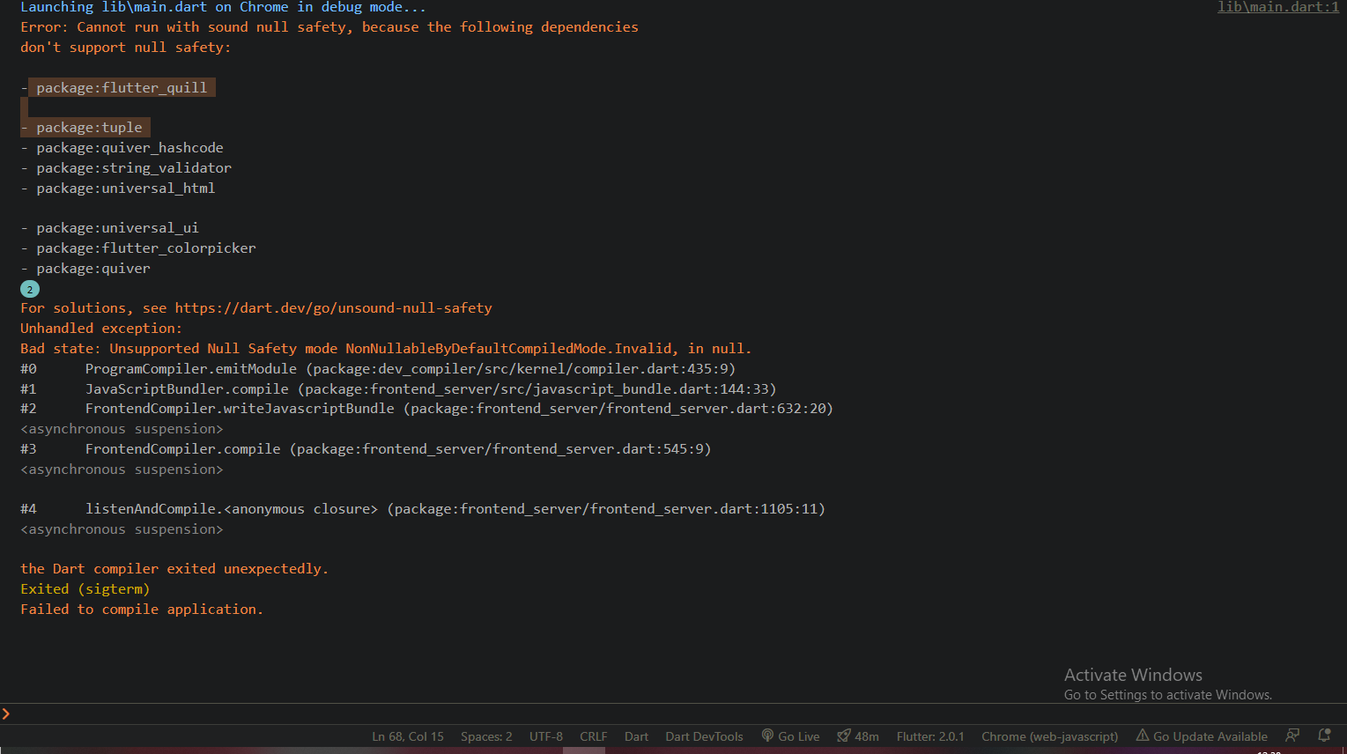Click the numbered badge showing 2
Image resolution: width=1347 pixels, height=754 pixels.
[x=29, y=288]
